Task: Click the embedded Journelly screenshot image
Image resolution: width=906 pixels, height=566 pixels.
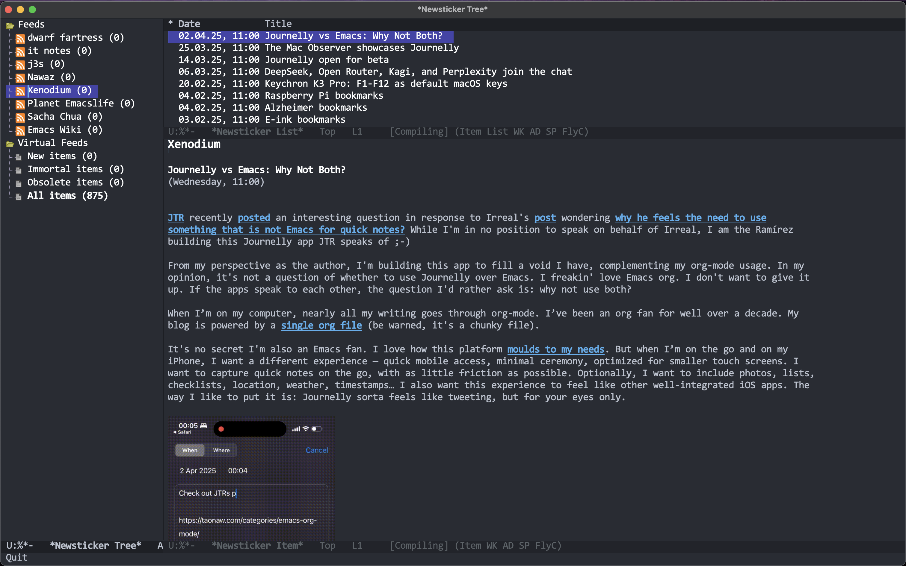Action: (251, 478)
